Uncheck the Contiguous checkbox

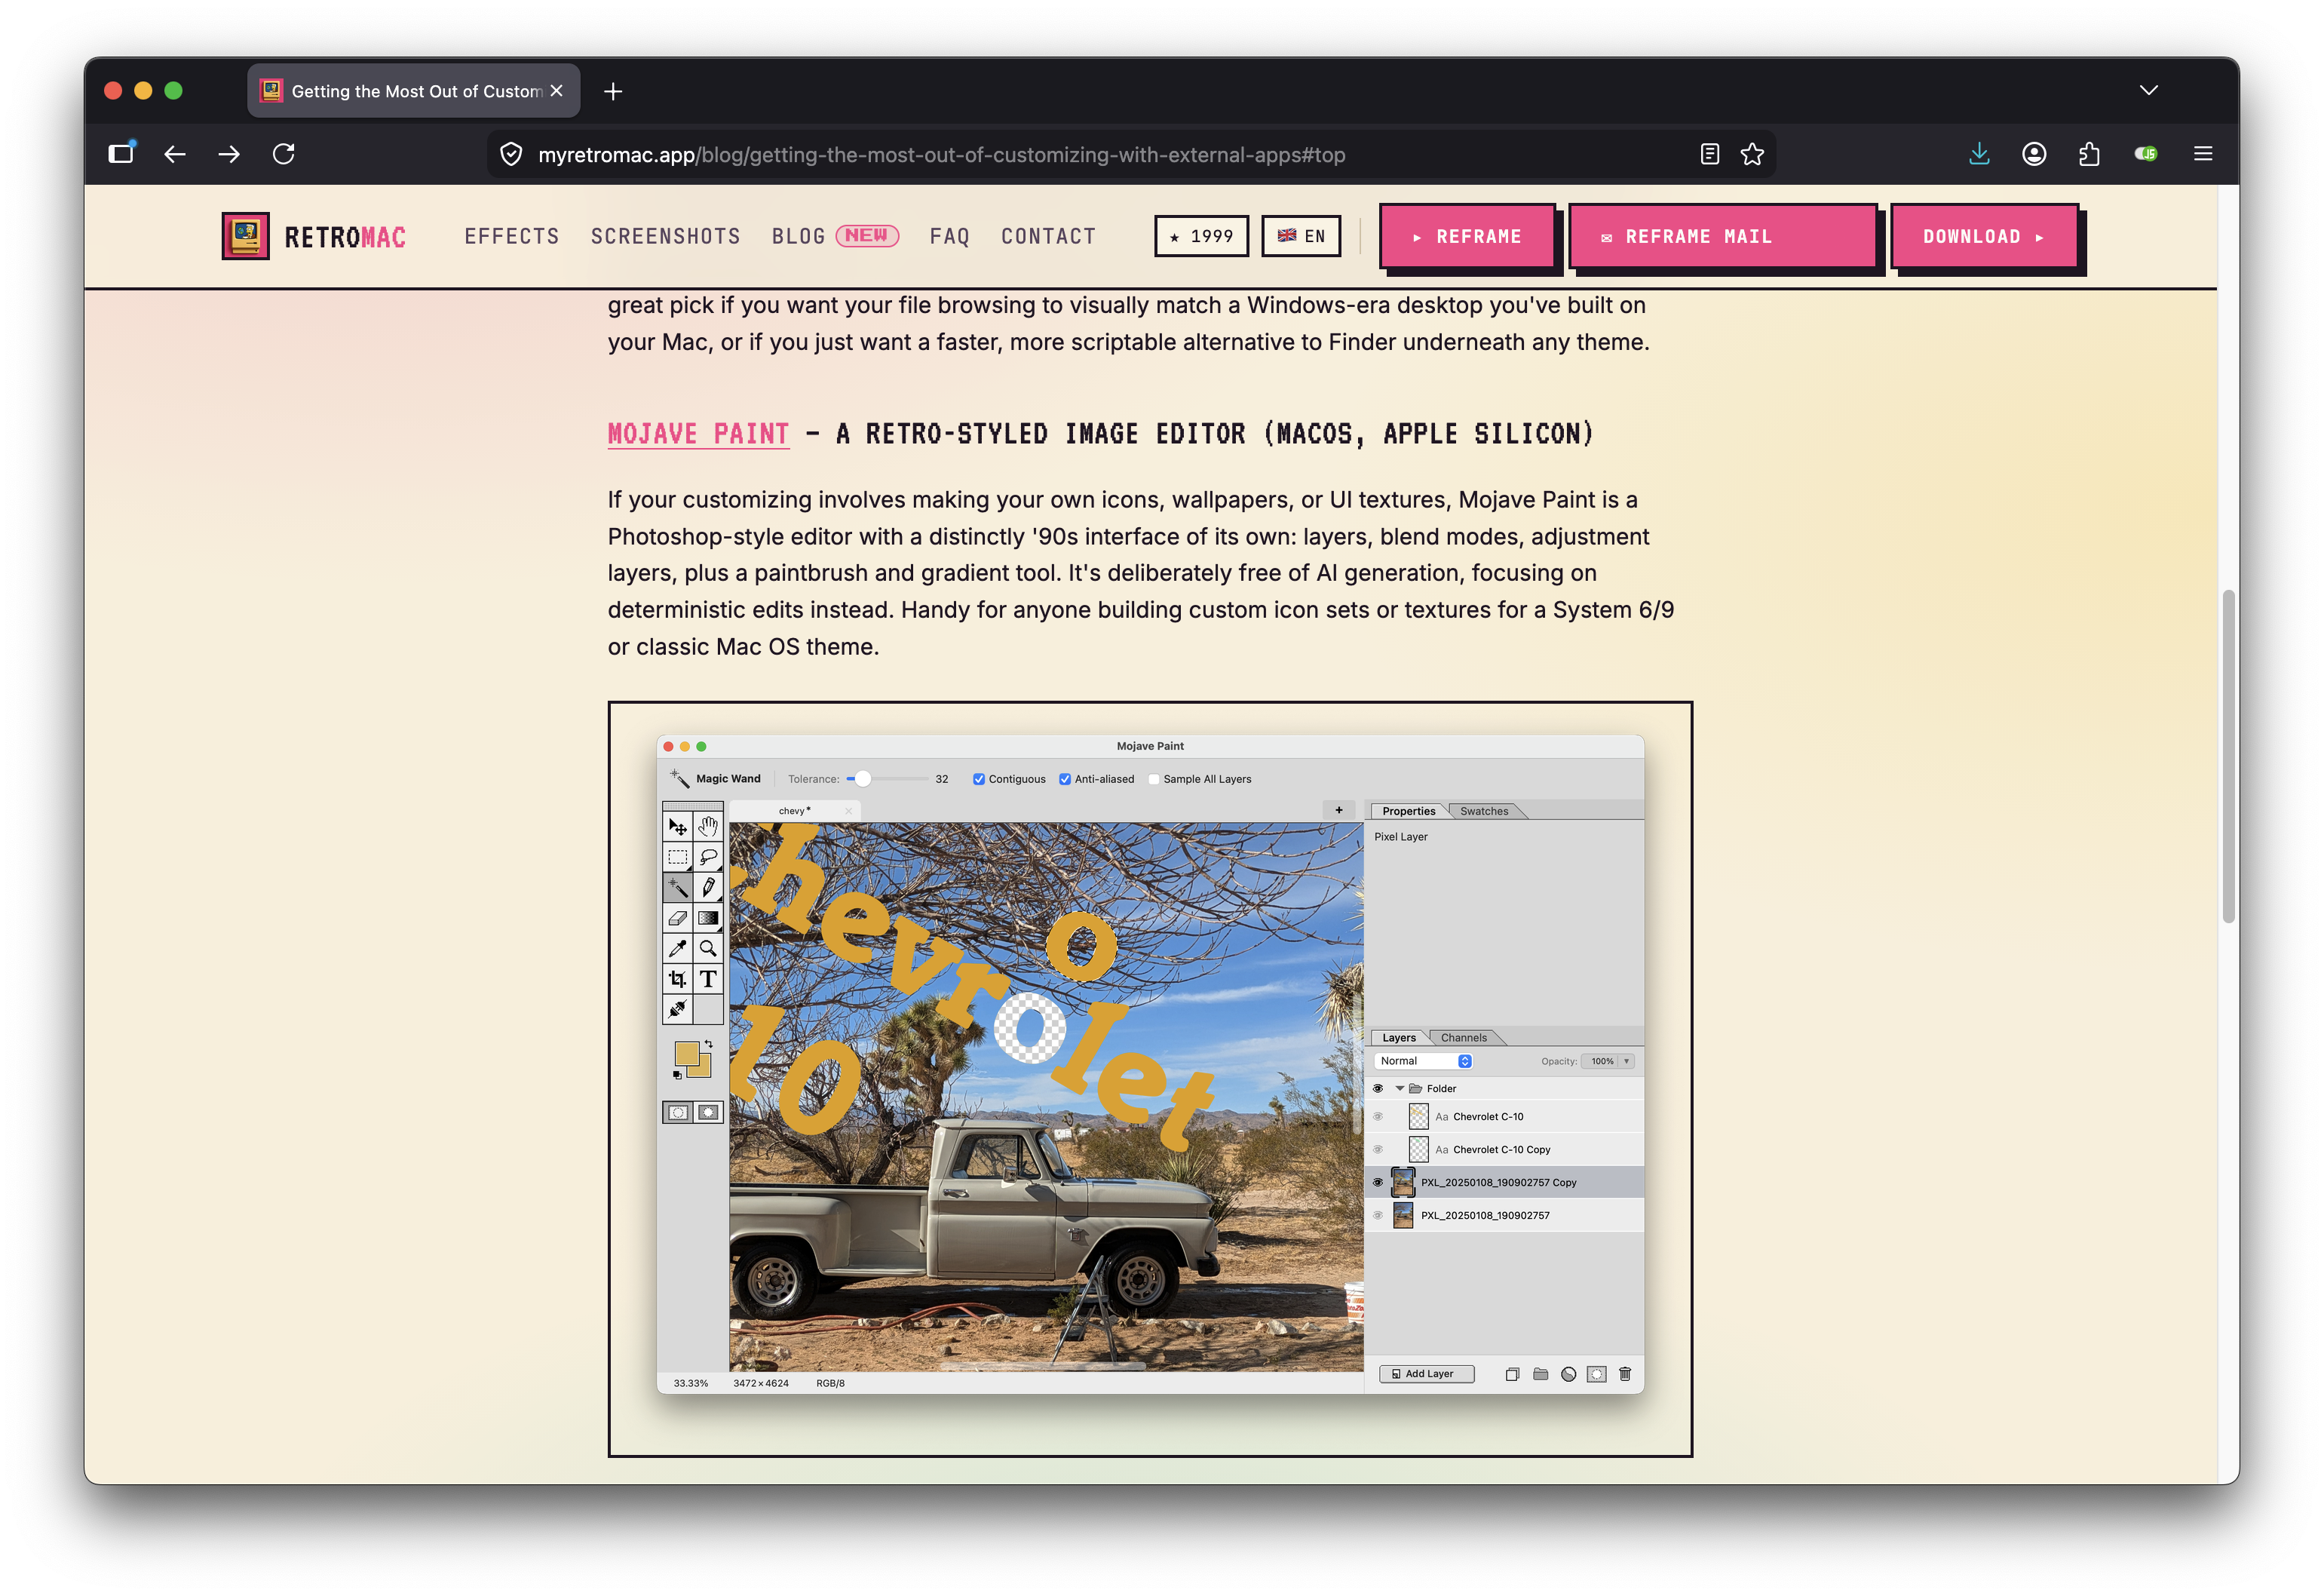[x=979, y=779]
